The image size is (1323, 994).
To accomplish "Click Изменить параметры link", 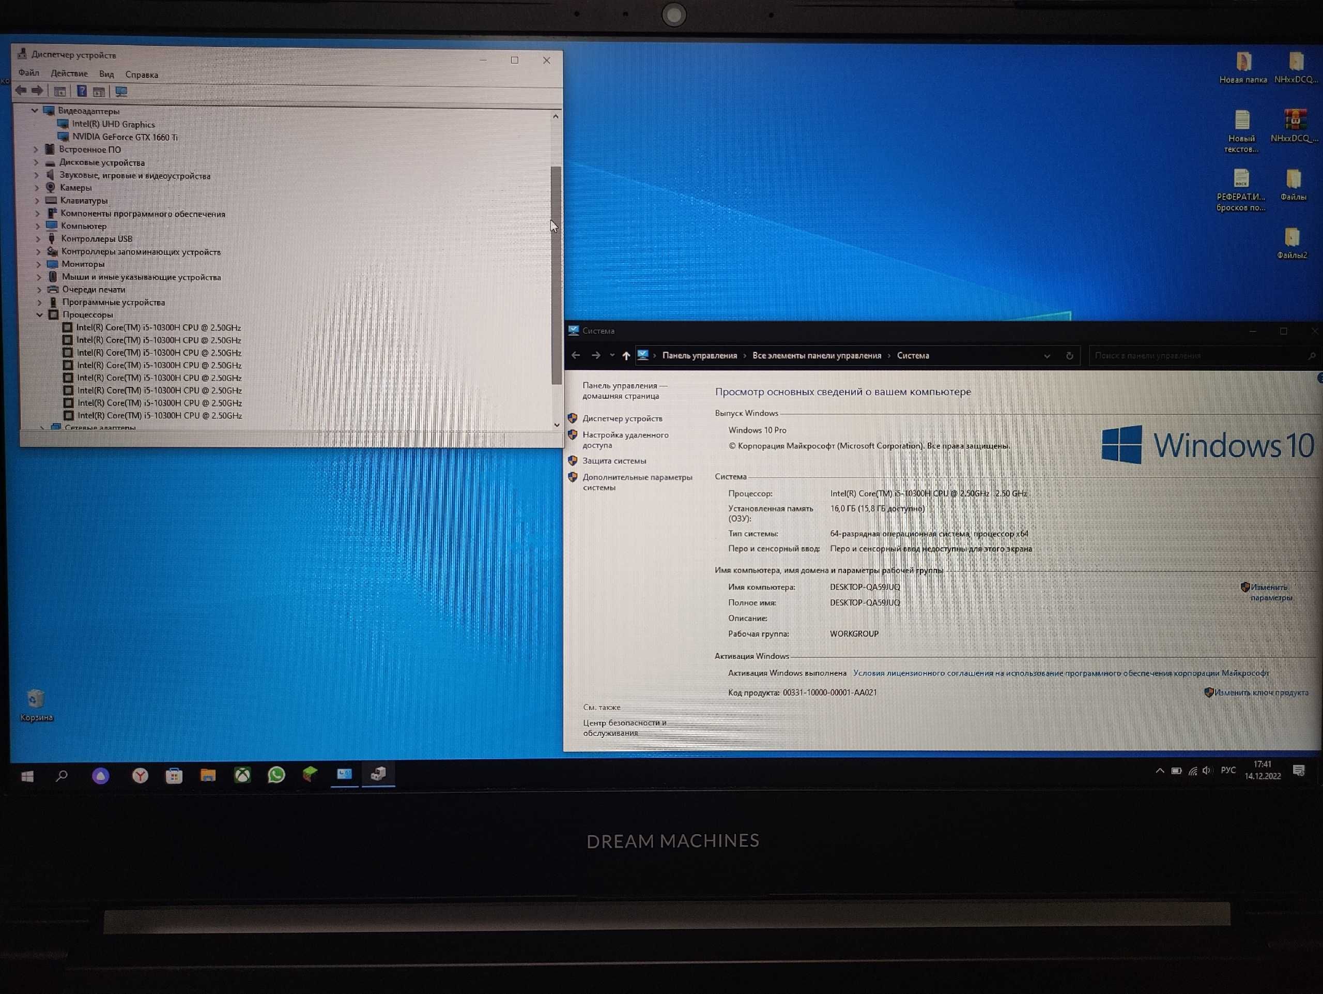I will (x=1270, y=593).
